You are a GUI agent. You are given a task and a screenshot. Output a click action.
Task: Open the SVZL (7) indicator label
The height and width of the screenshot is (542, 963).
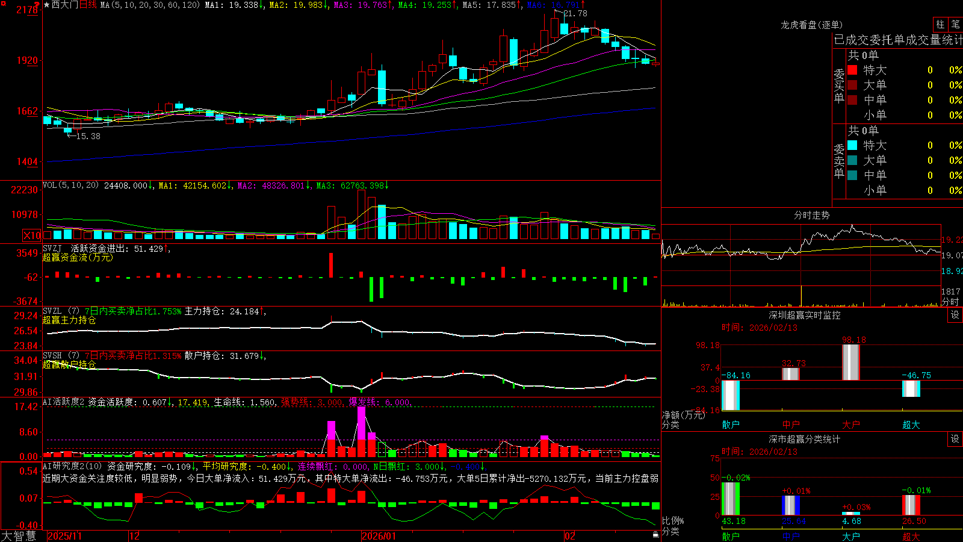click(x=61, y=311)
